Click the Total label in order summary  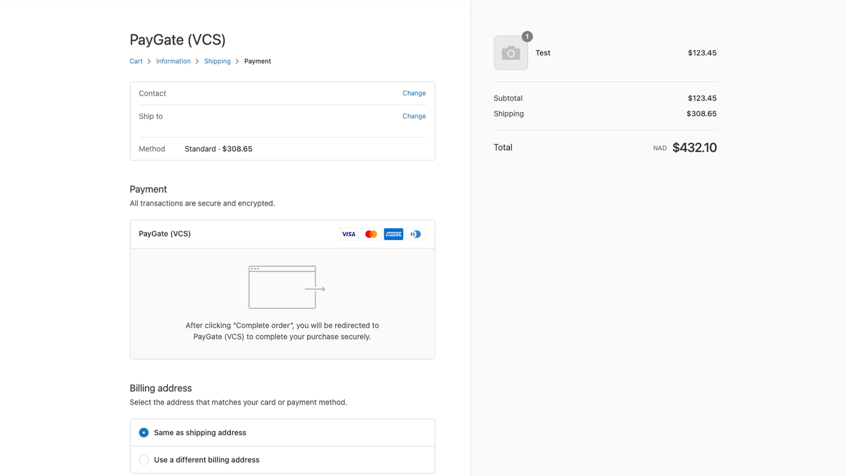click(503, 148)
